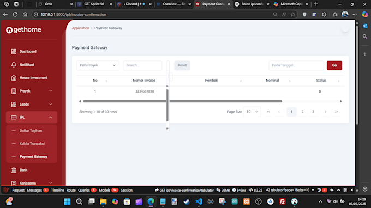Collapse the IPL sidebar menu

click(32, 117)
